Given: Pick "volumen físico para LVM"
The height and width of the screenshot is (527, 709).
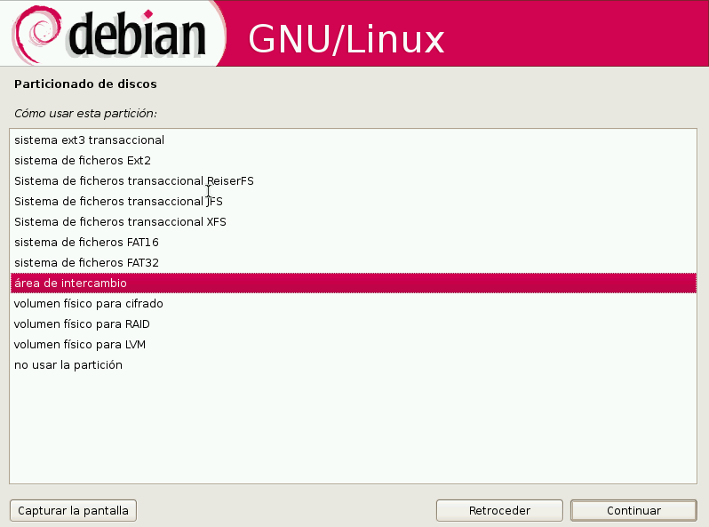Looking at the screenshot, I should [x=353, y=344].
